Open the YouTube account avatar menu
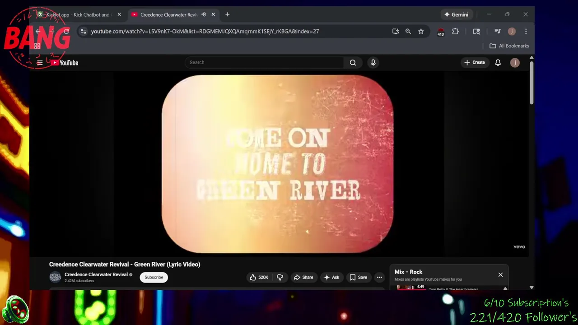578x325 pixels. point(515,63)
